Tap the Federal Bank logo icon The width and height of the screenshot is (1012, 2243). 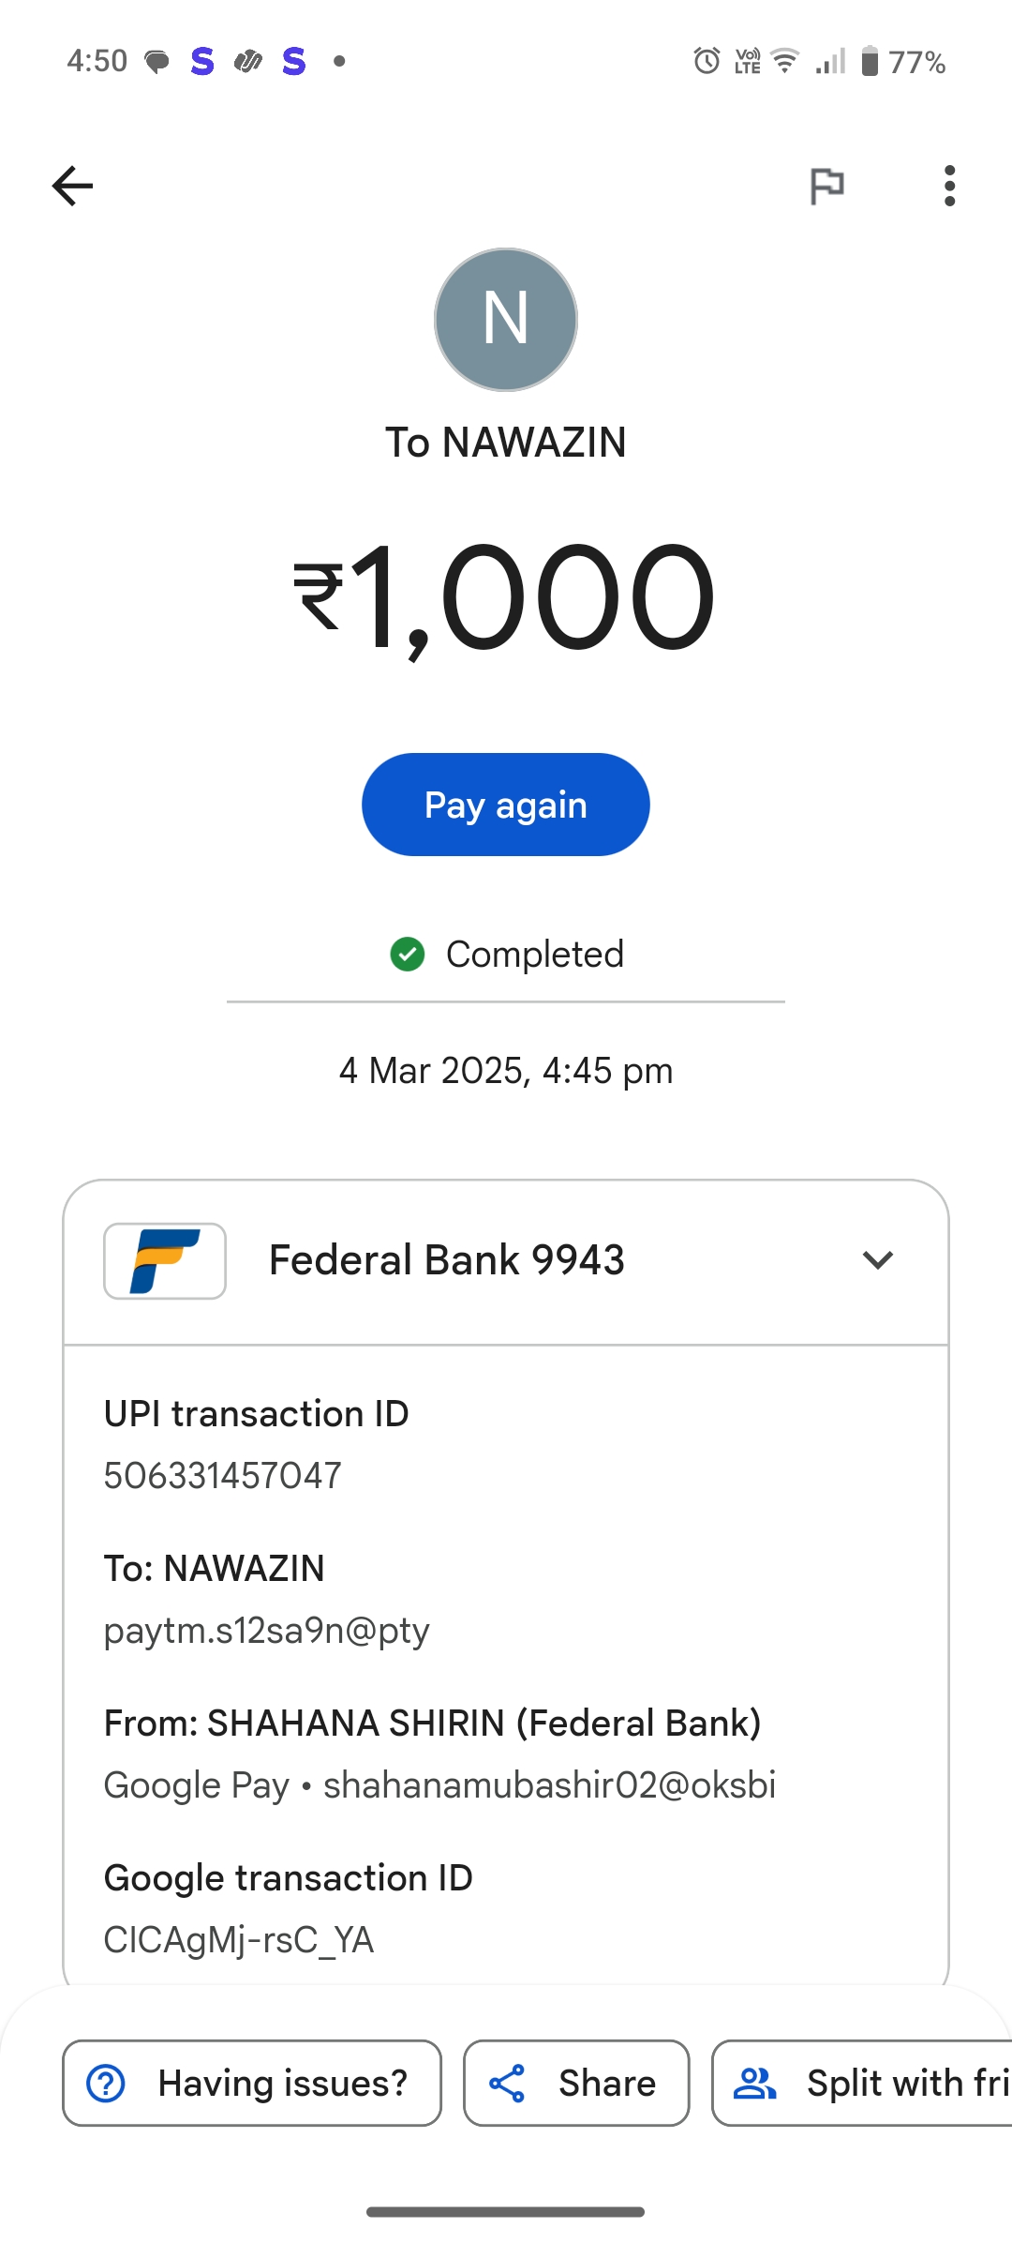pos(165,1260)
